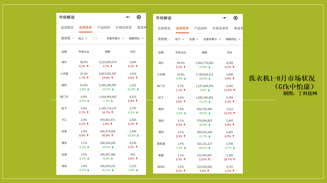Screen dimensions: 327x183
Task: Click 惠而浦 sales change -64.2%
Action: 203,148
